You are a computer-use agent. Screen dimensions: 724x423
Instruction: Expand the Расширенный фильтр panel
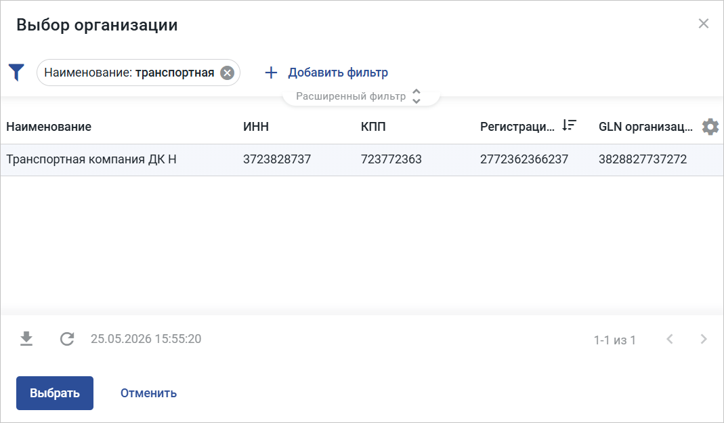coord(361,96)
